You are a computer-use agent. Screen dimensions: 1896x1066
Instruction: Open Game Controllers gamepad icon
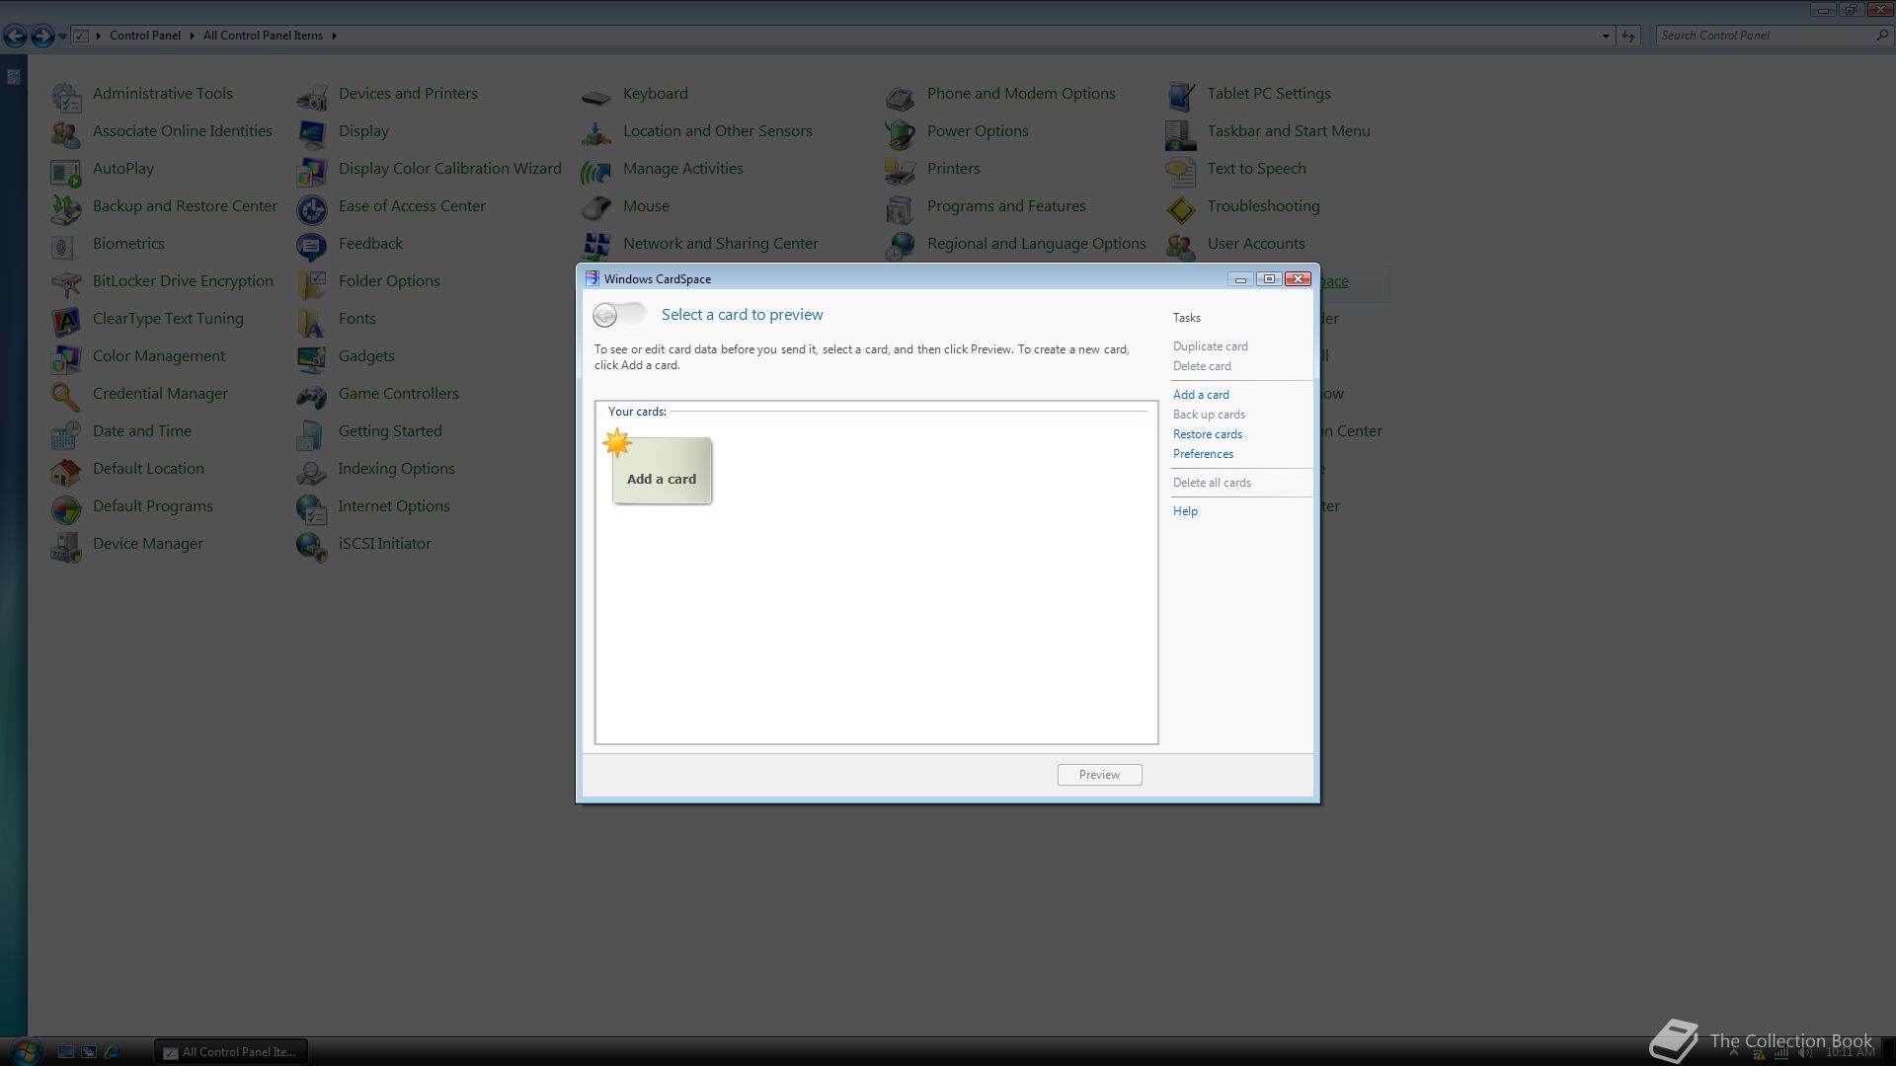click(312, 396)
